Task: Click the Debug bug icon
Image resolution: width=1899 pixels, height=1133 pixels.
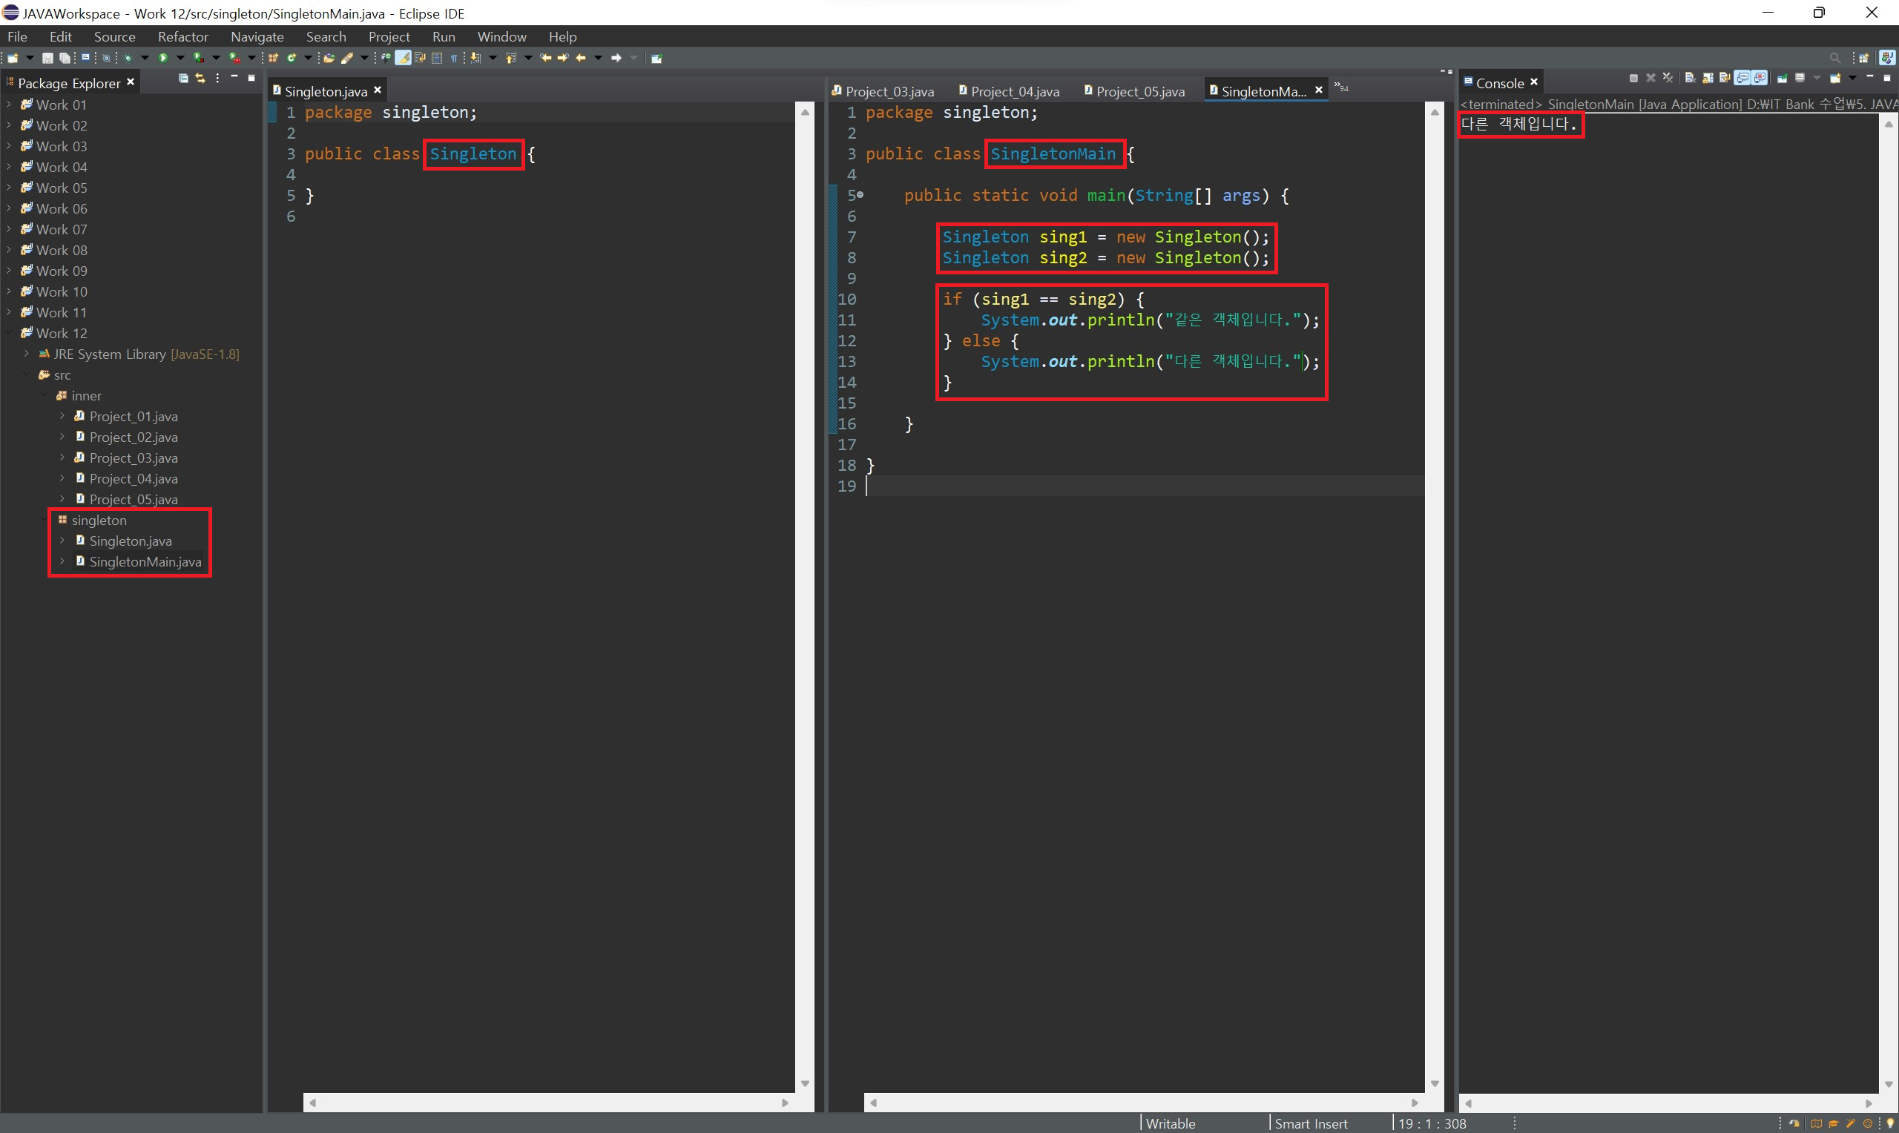Action: pyautogui.click(x=128, y=58)
